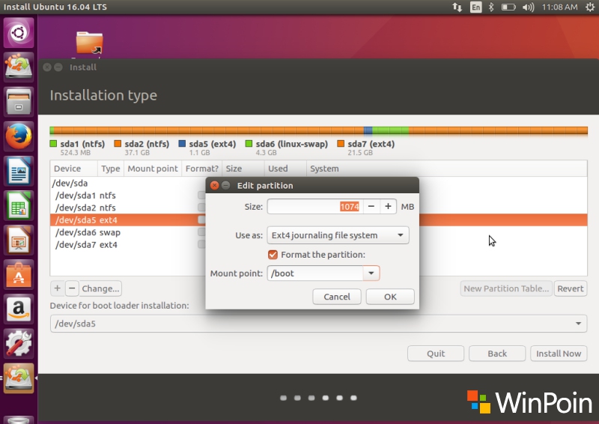
Task: Click Install Now button
Action: click(x=559, y=354)
